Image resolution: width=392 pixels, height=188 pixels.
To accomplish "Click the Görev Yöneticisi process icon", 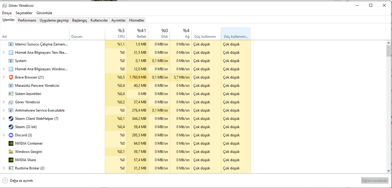I will tap(11, 102).
